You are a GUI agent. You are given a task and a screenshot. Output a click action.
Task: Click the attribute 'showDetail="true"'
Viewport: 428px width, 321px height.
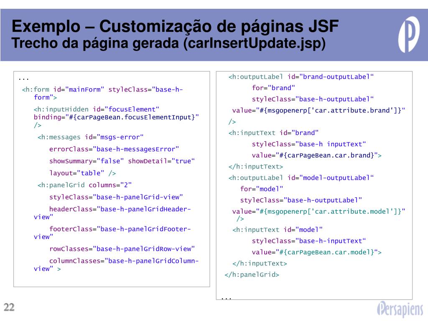point(161,161)
